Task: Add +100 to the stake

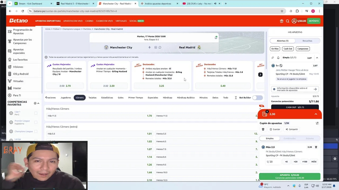Action: (x=305, y=162)
